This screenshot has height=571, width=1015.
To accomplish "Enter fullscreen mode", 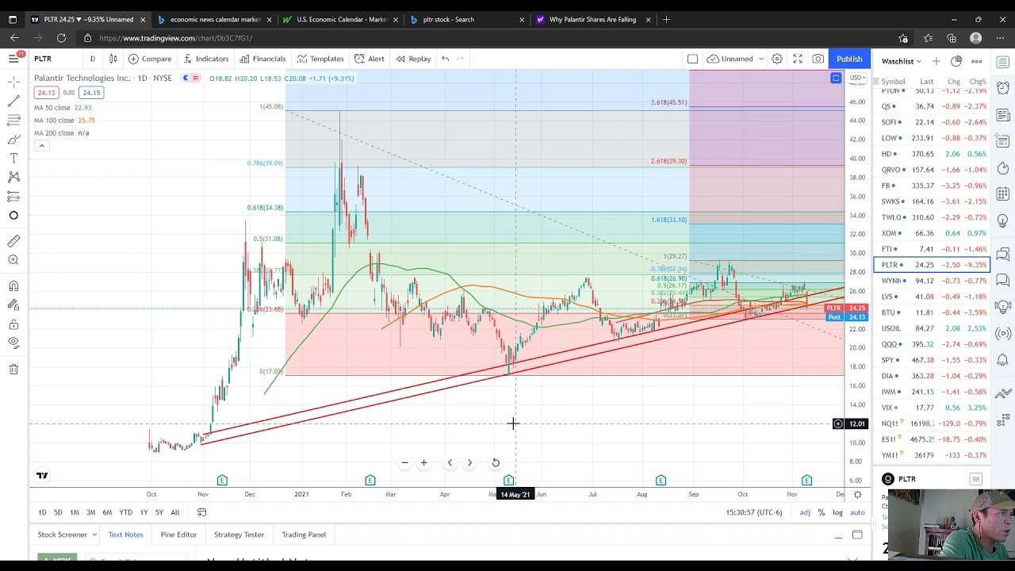I will 798,58.
